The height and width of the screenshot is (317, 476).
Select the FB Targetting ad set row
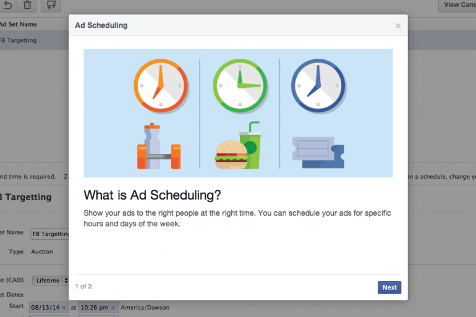19,40
